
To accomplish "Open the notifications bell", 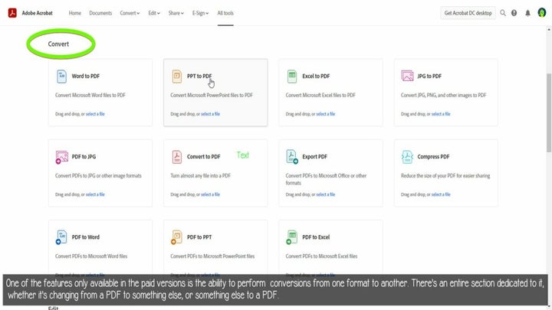I will click(527, 13).
